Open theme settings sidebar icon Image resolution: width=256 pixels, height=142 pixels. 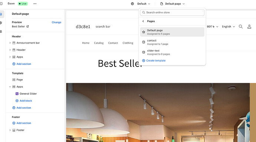(1, 23)
